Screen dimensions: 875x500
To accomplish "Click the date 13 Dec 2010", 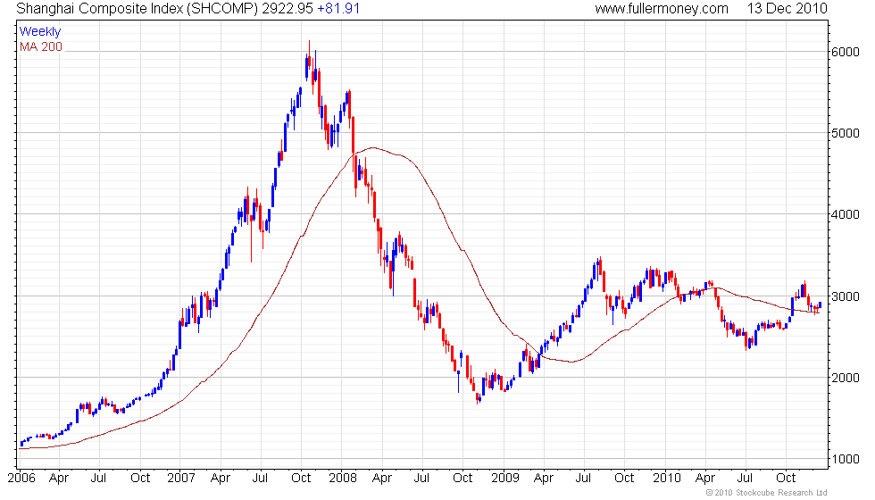I will coord(787,9).
